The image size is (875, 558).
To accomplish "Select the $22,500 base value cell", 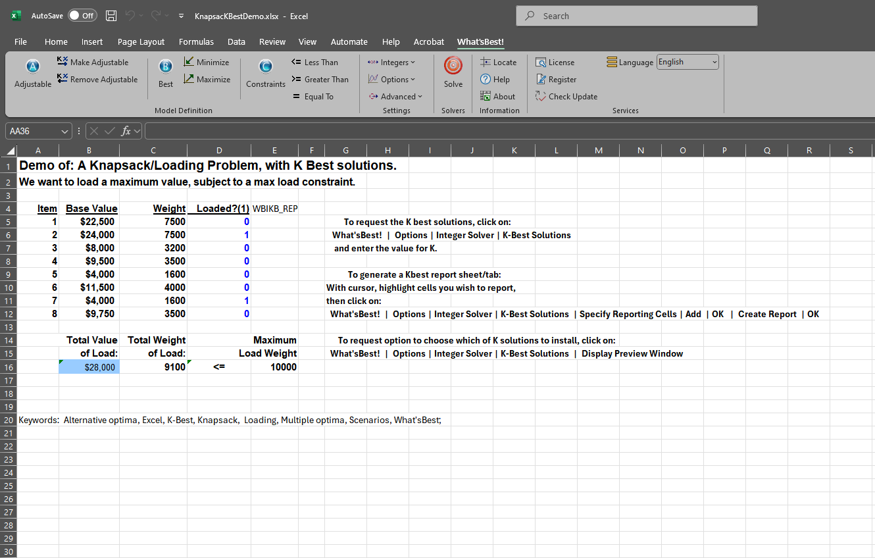I will coord(89,222).
